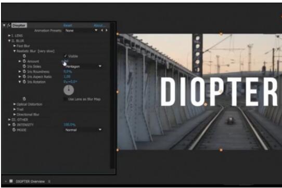The width and height of the screenshot is (282, 188).
Task: Click the Iris Sides stopwatch icon
Action: pyautogui.click(x=24, y=66)
